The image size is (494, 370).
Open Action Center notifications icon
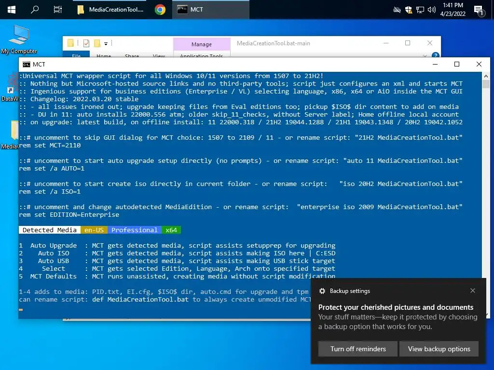[479, 10]
